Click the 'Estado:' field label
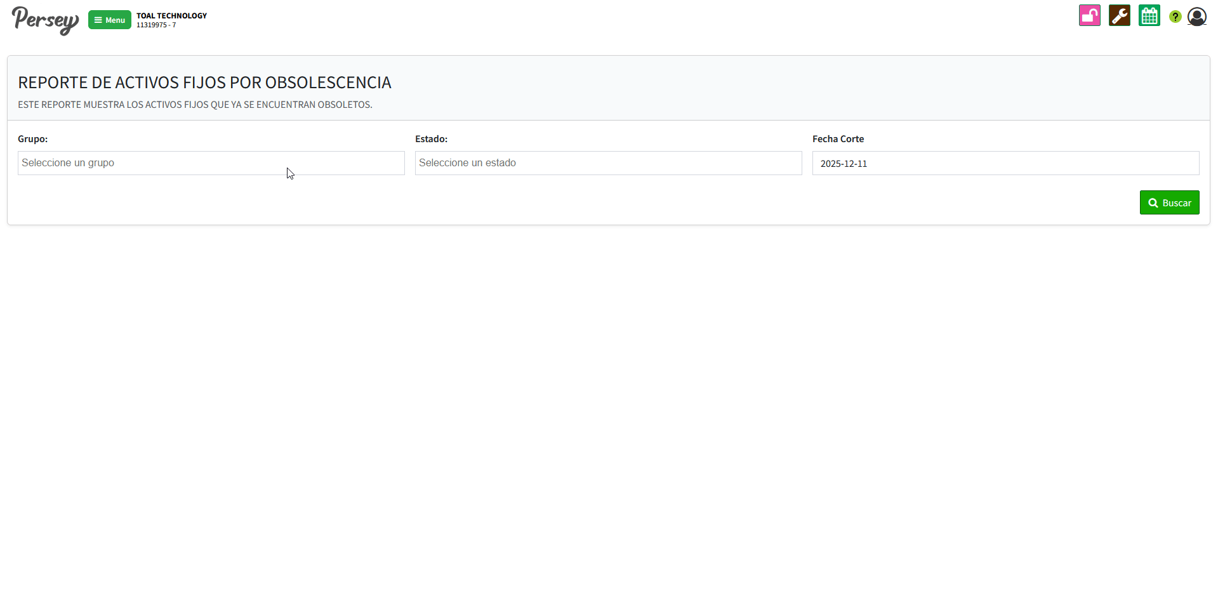The image size is (1218, 599). (431, 139)
